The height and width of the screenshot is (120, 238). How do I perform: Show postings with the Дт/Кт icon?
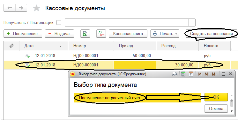101,34
